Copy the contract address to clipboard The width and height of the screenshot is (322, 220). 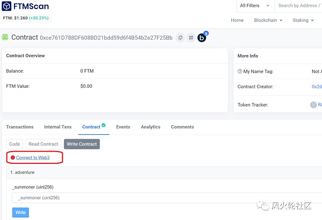click(x=180, y=37)
